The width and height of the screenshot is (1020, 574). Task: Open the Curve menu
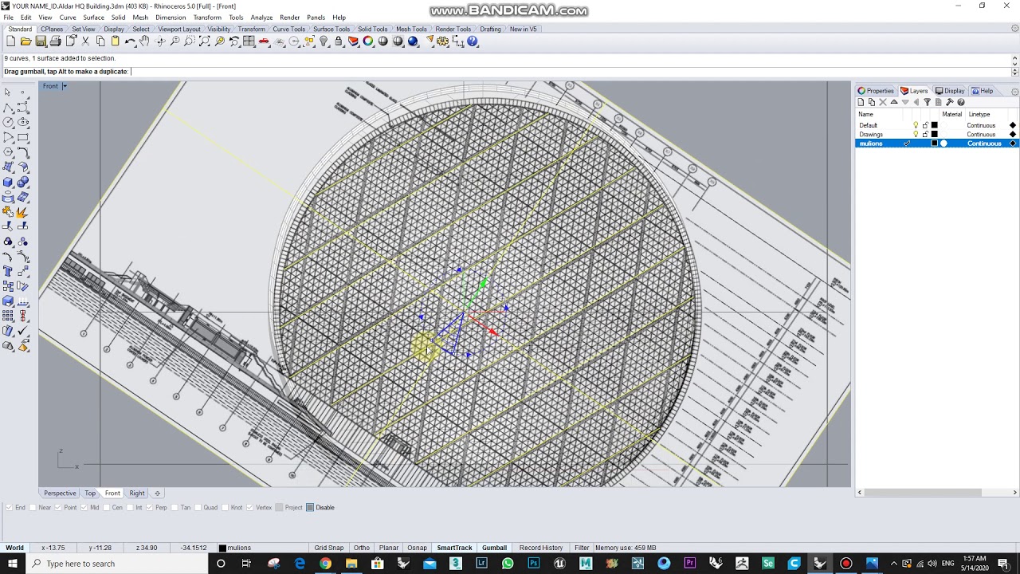pos(68,18)
